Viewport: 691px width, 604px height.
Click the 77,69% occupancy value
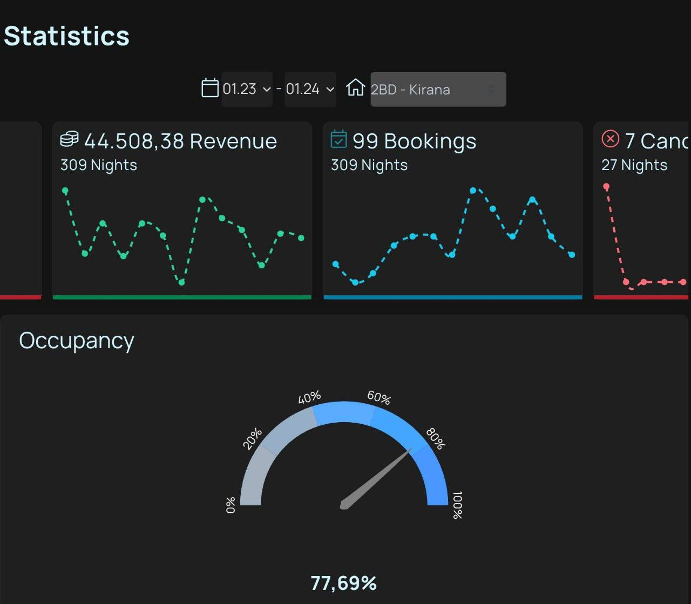coord(343,583)
